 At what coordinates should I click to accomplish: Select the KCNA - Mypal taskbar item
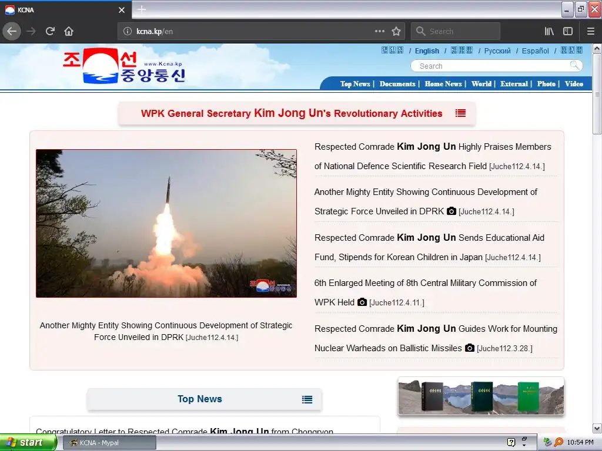pyautogui.click(x=110, y=443)
